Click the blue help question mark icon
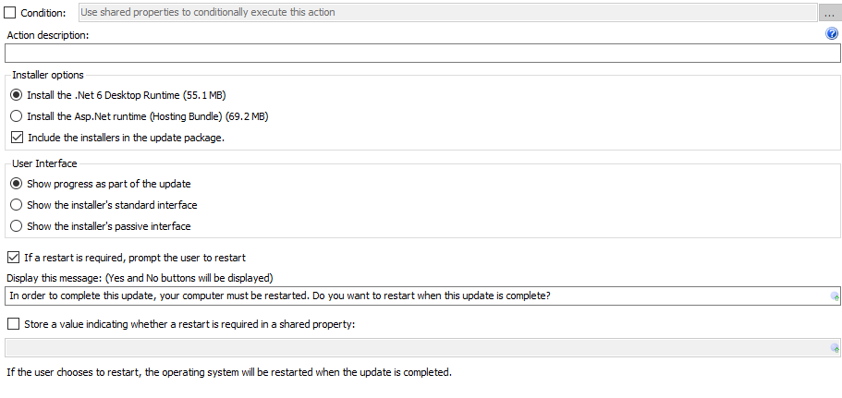The height and width of the screenshot is (398, 842). point(831,34)
